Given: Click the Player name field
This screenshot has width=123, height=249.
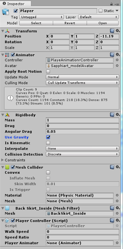Looking at the screenshot, I should (x=58, y=11).
